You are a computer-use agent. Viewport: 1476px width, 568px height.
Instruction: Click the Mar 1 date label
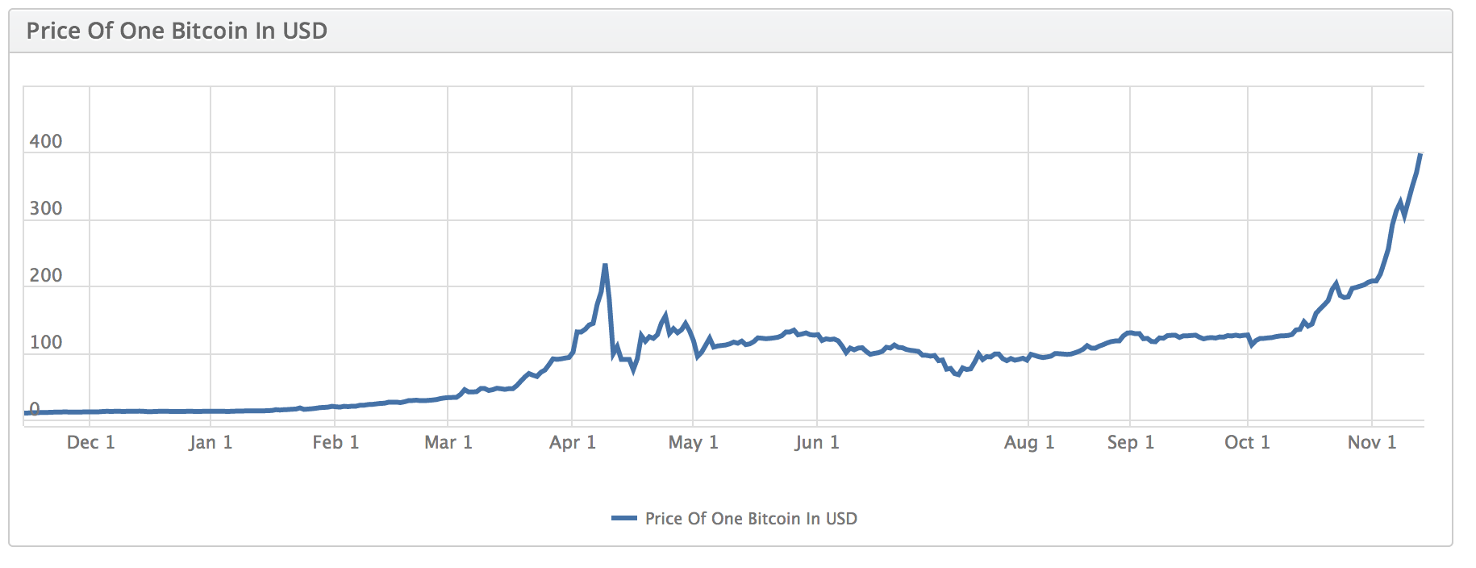click(x=448, y=442)
